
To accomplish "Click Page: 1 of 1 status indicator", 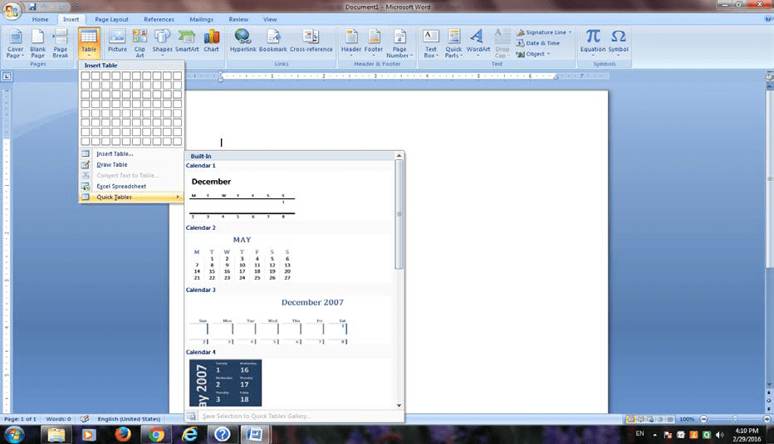I will [20, 419].
